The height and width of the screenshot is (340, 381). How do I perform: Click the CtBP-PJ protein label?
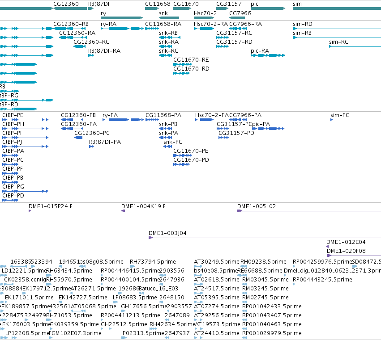click(12, 142)
